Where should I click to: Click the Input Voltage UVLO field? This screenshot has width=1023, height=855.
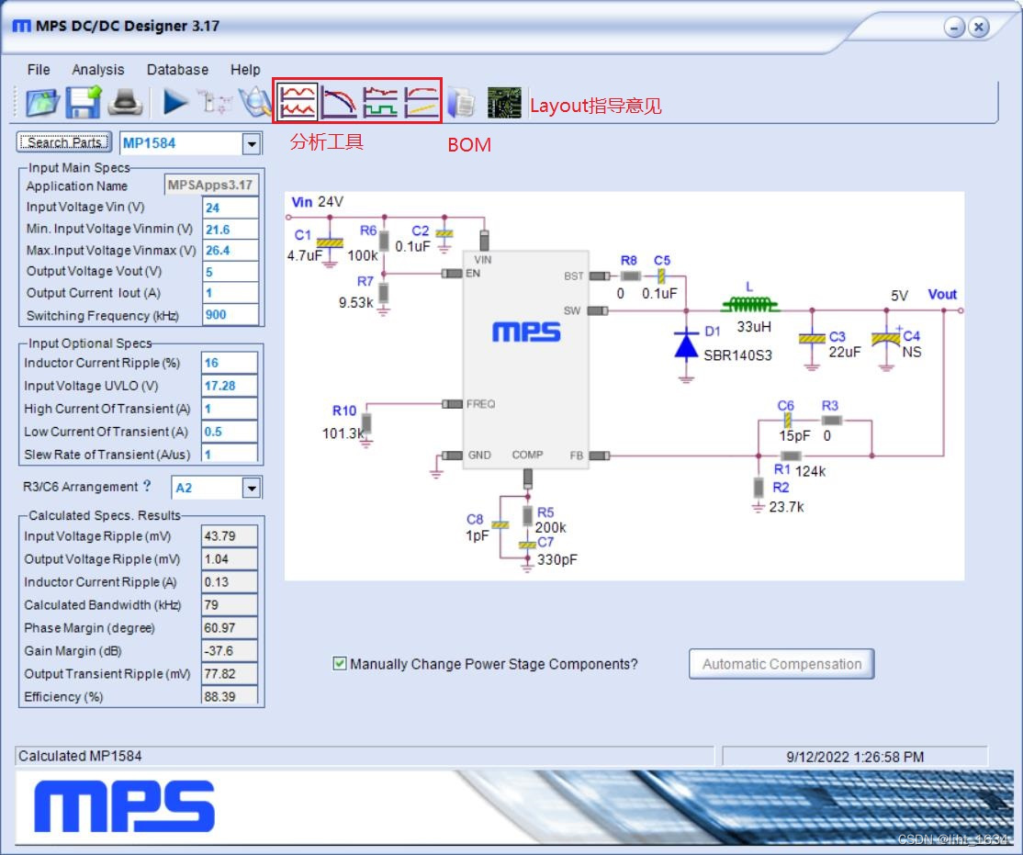tap(230, 386)
